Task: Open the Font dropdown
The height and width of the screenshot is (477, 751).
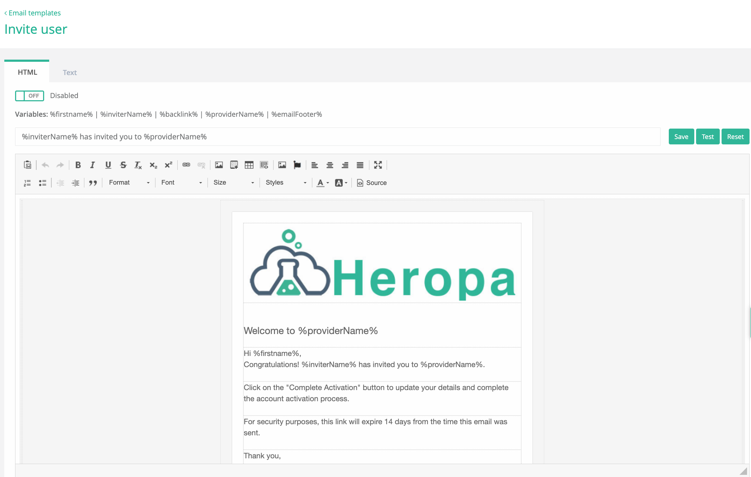Action: click(x=182, y=183)
